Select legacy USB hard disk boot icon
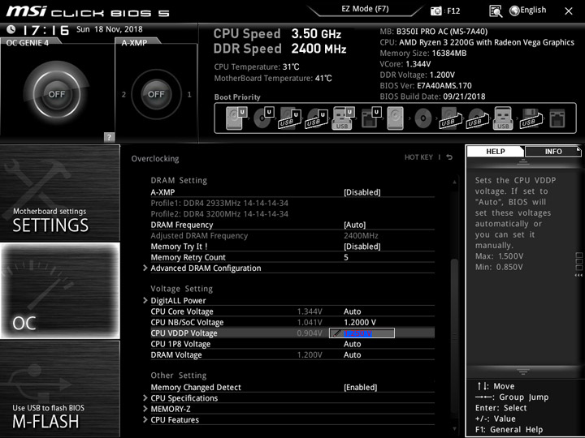585x438 pixels. [x=451, y=118]
